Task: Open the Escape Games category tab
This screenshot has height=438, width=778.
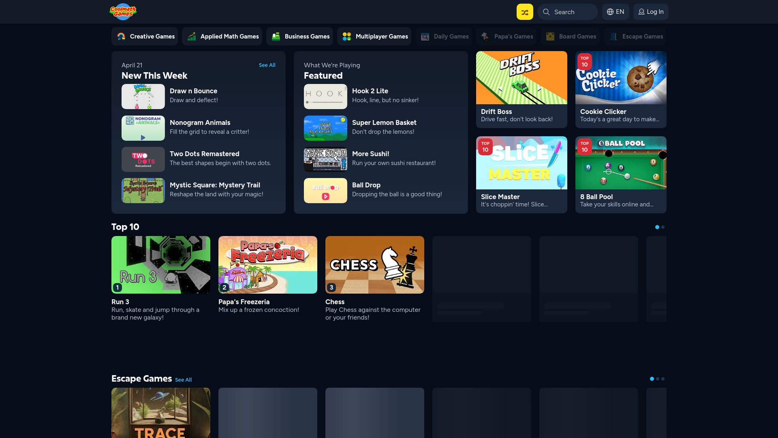Action: tap(635, 36)
